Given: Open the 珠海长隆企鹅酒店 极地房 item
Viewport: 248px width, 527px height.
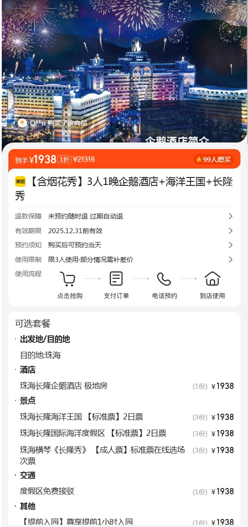Looking at the screenshot, I should coord(127,386).
